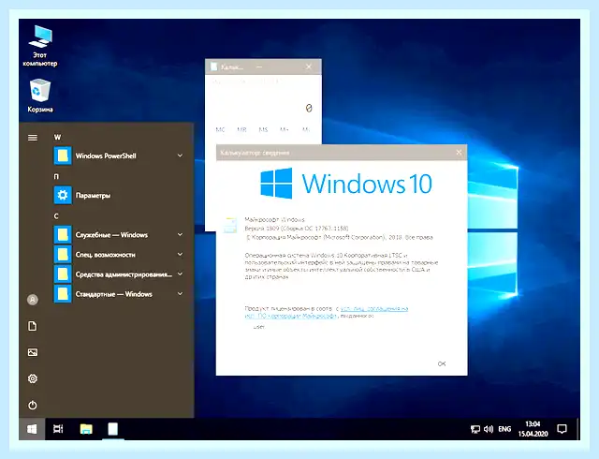Open Documents icon in Start sidebar
Viewport: 599px width, 459px height.
click(x=33, y=326)
